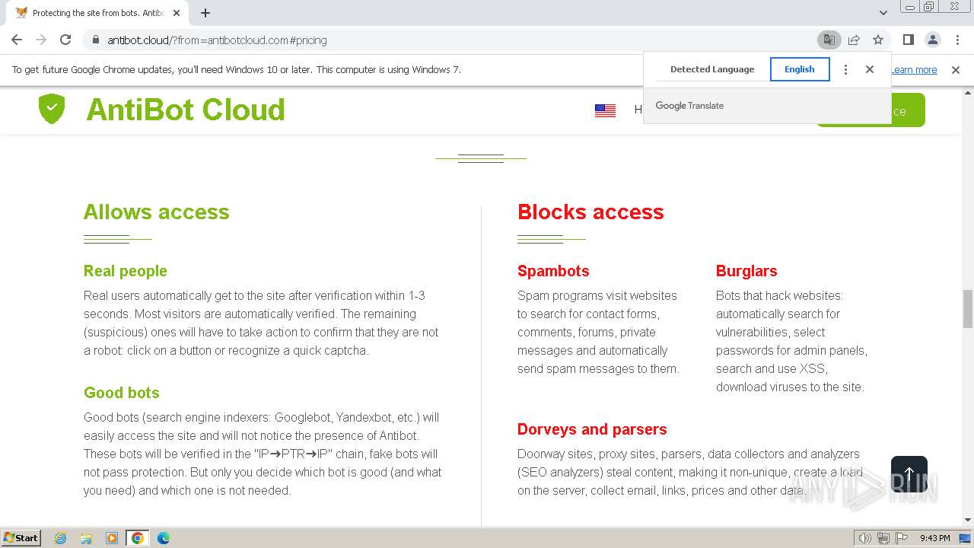
Task: Click the Blocks access heading
Action: [590, 212]
